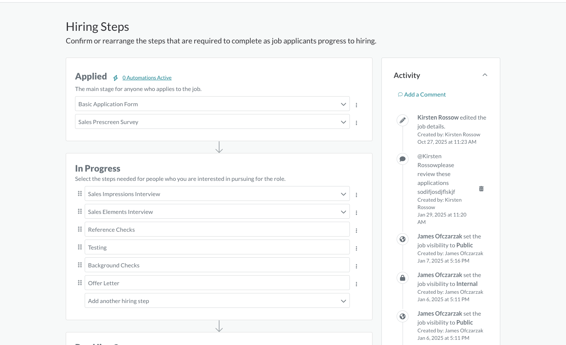Click 'The main stage for anyone who applies' description
Image resolution: width=566 pixels, height=345 pixels.
138,89
